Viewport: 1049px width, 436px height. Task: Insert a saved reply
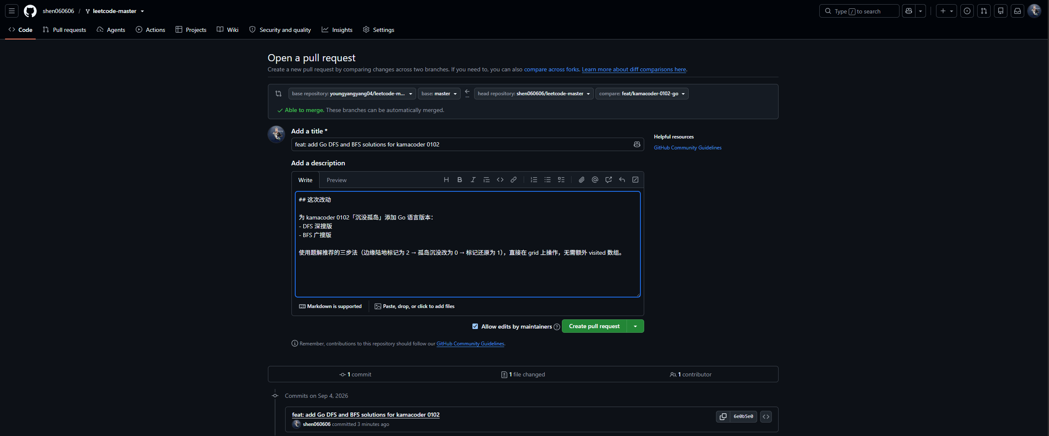pyautogui.click(x=622, y=180)
